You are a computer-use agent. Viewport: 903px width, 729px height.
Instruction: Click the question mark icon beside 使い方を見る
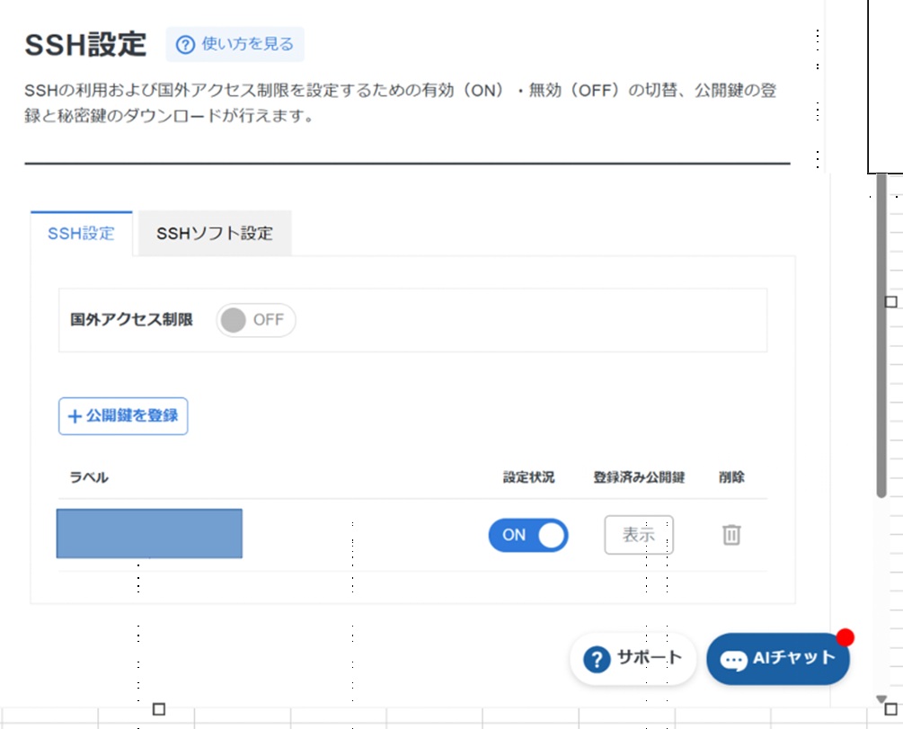coord(185,45)
